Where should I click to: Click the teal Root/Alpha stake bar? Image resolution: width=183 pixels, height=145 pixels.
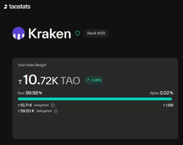click(x=95, y=99)
